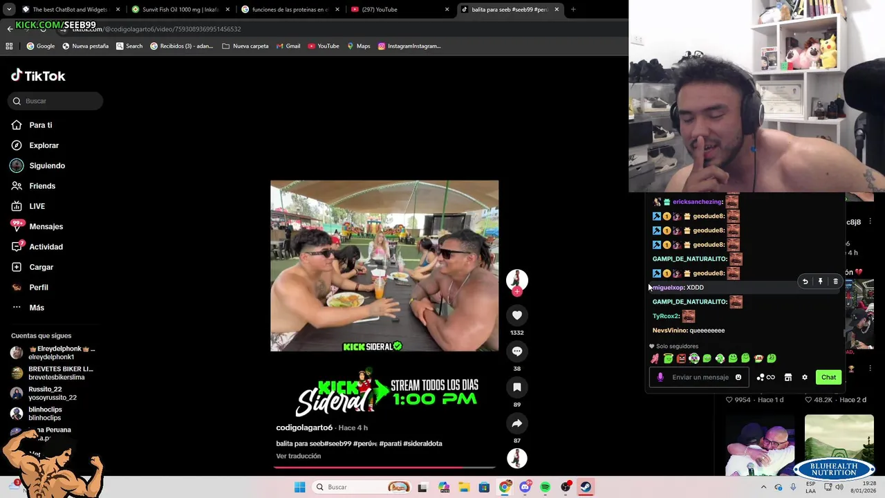Open a new browser tab
Viewport: 885px width, 498px height.
click(573, 10)
